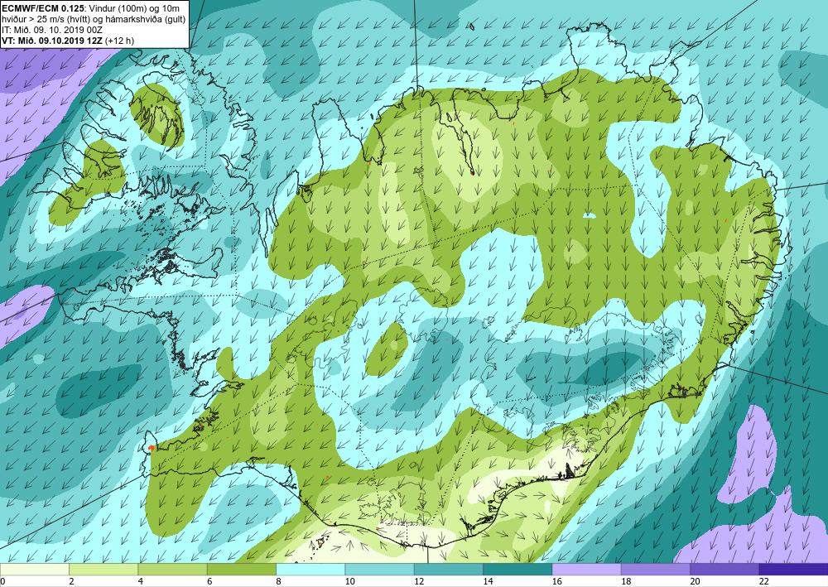This screenshot has width=828, height=587.
Task: Click the valid time line "VT: Mið. 09.10.2019 12Z"
Action: pos(53,41)
